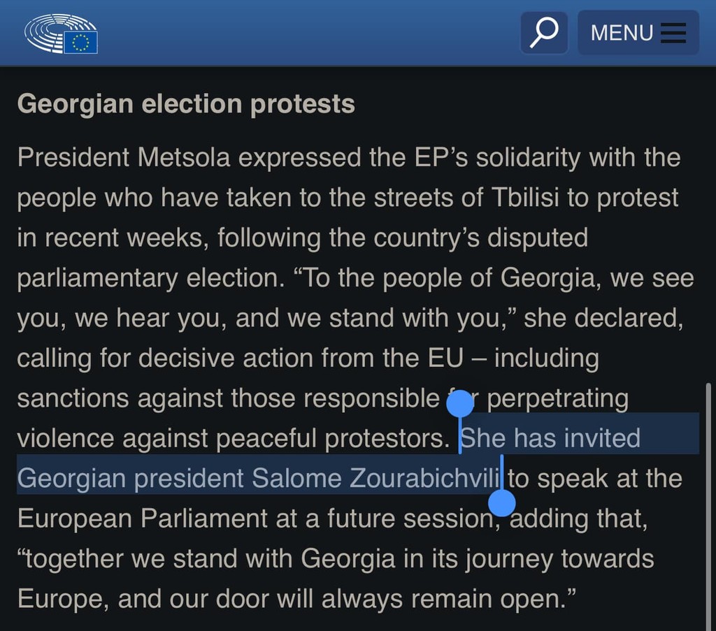Click the name "Salome Zourabichvili"
This screenshot has width=716, height=631.
coord(377,479)
